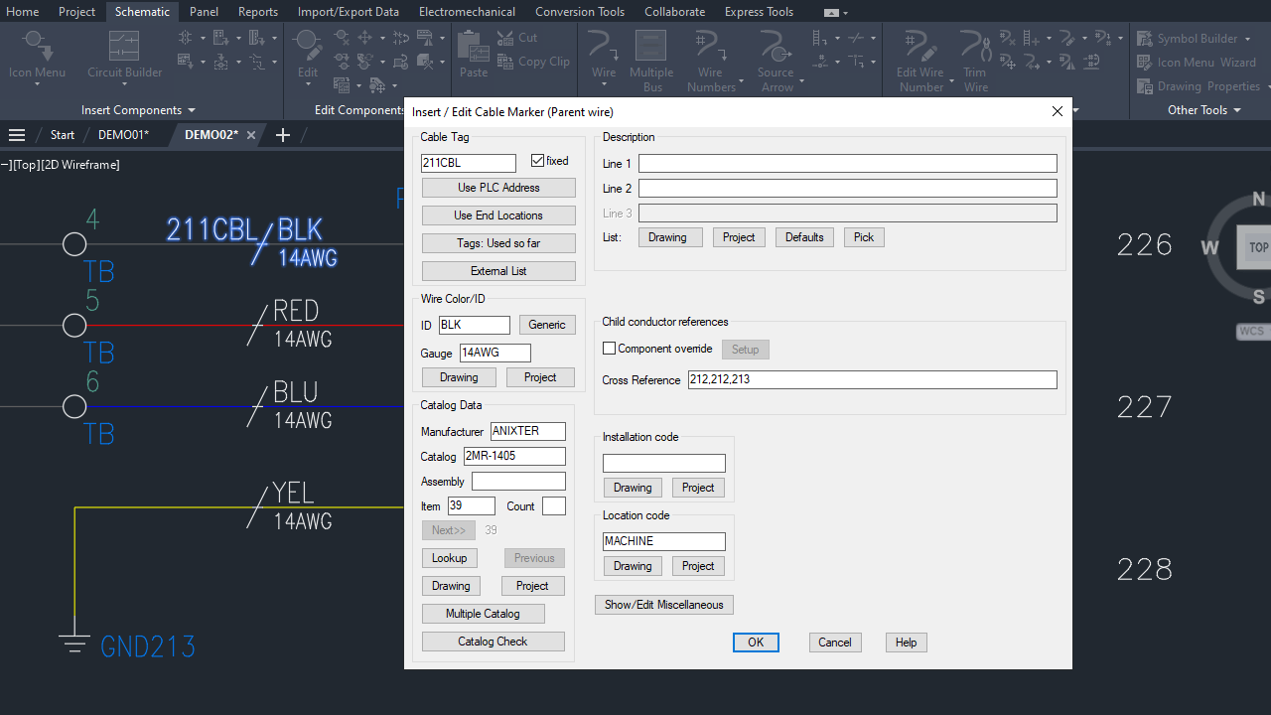Open the DEMO01 drawing tab
Viewport: 1271px width, 715px height.
[x=125, y=134]
